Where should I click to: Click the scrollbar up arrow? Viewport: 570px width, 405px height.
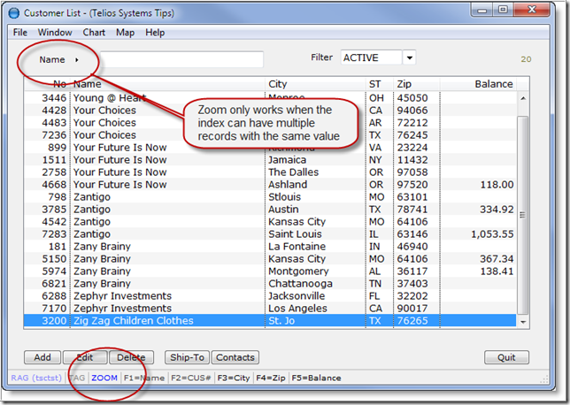523,98
